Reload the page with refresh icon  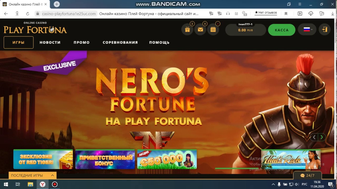(27, 14)
